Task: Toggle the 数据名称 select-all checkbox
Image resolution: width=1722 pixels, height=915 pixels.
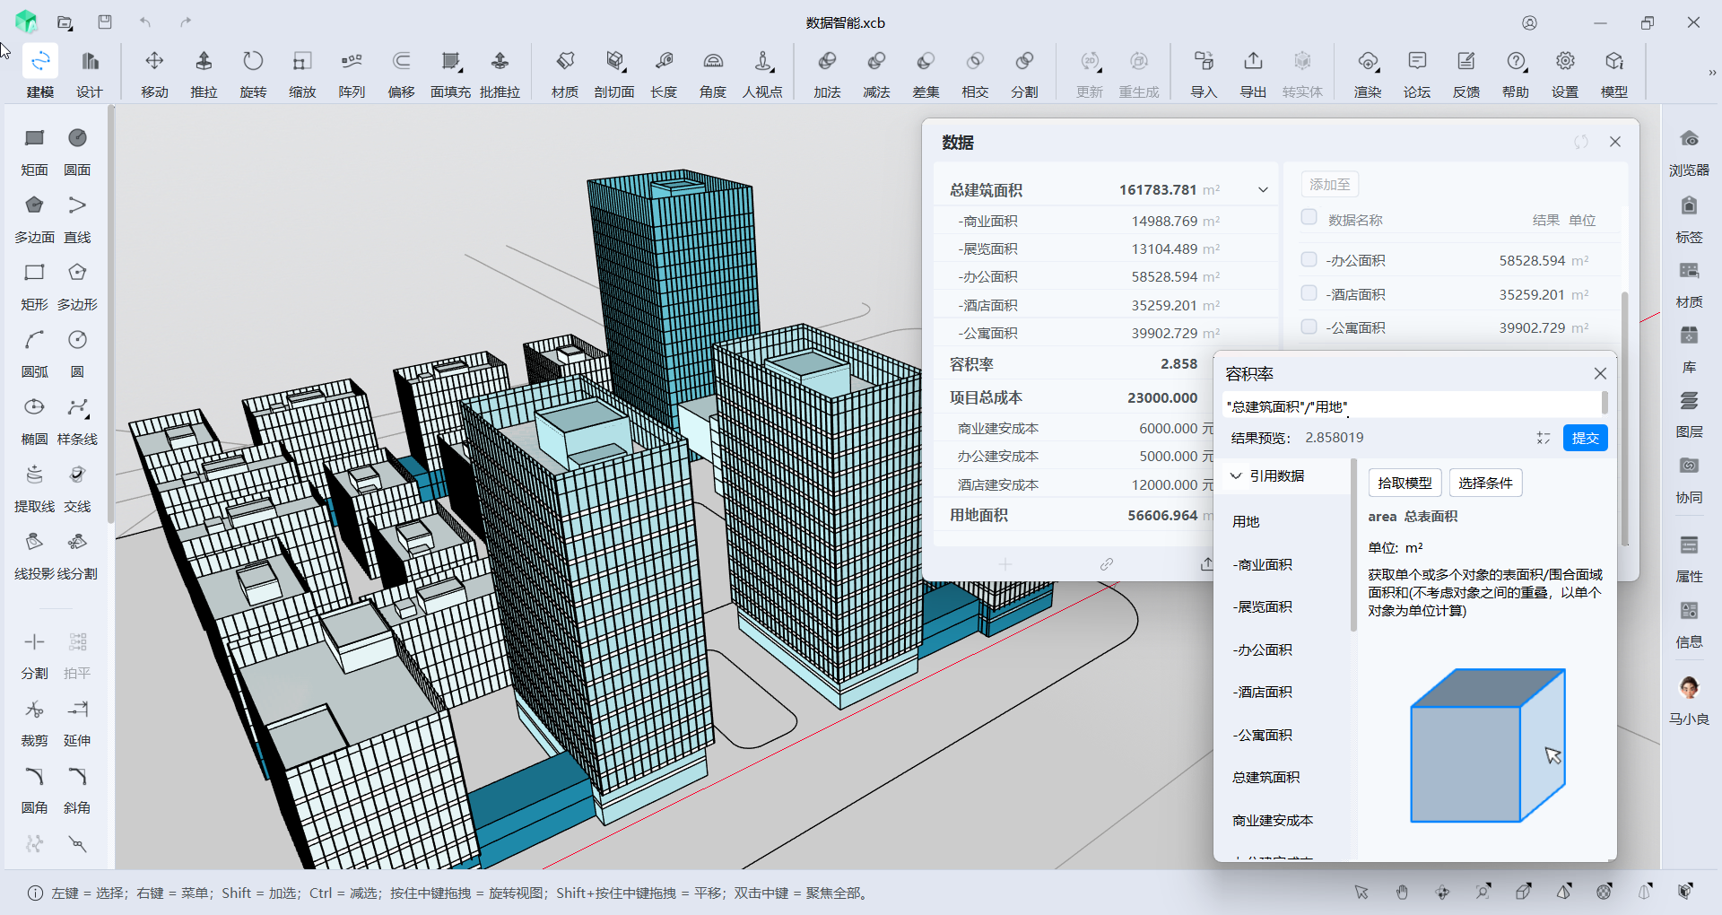Action: 1309,218
